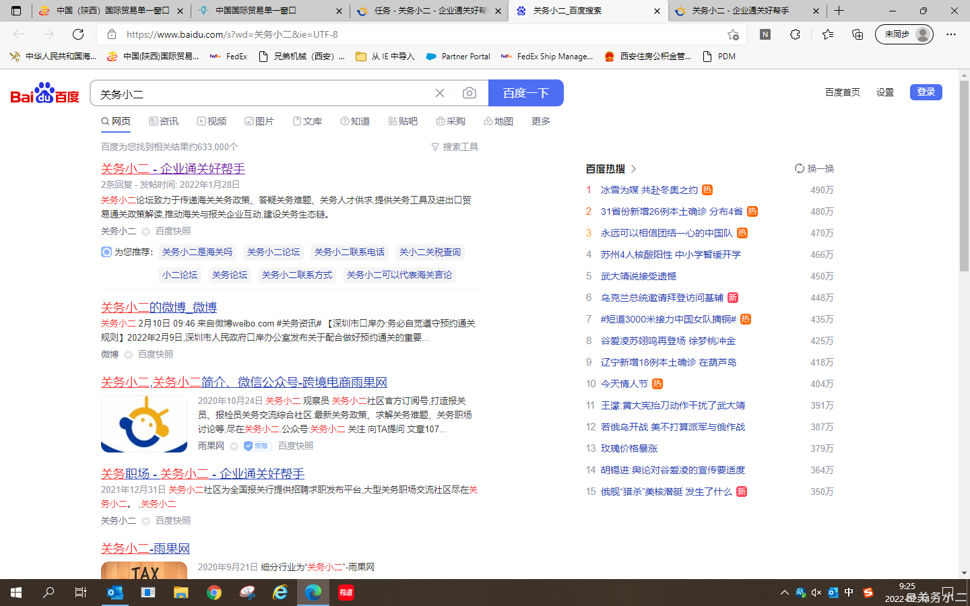
Task: Open the 关务小二-雨果网 result
Action: click(x=145, y=548)
